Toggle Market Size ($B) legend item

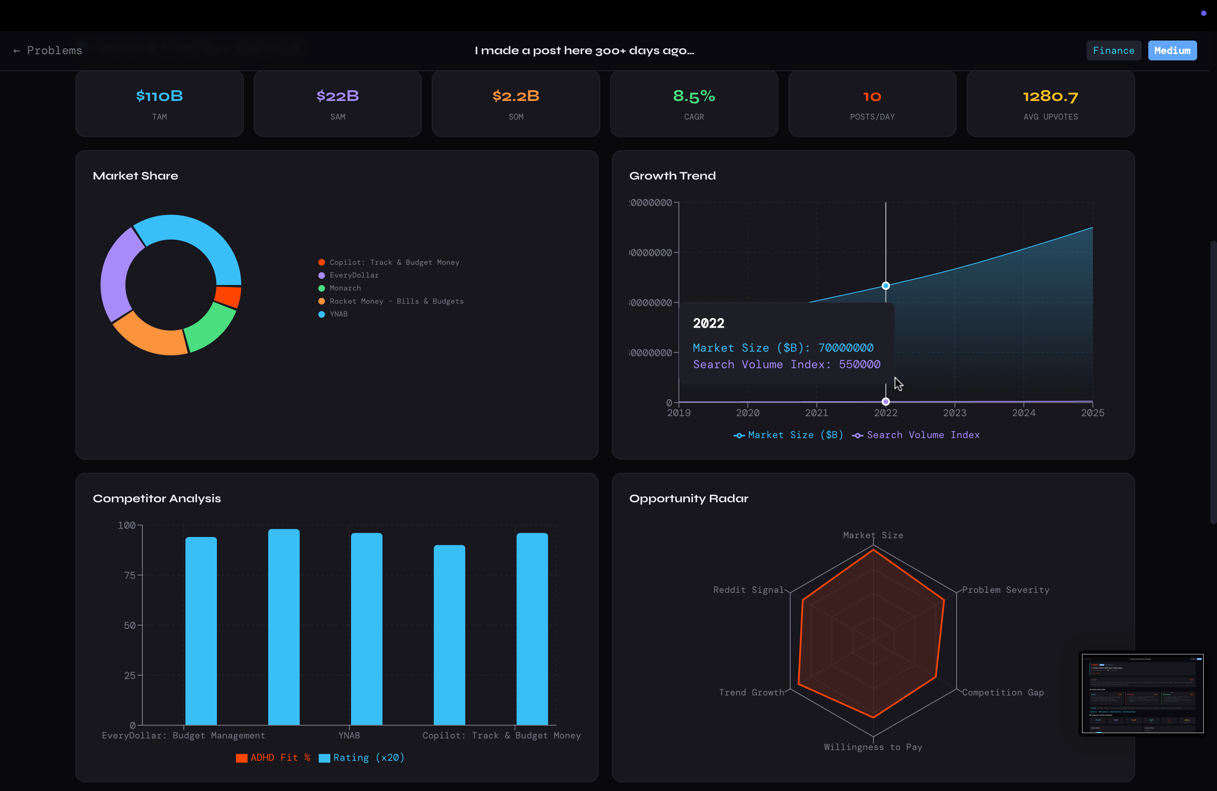788,435
